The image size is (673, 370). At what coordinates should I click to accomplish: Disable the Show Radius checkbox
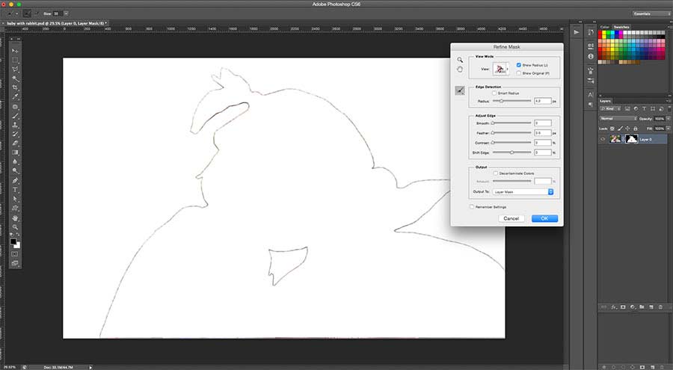pos(519,66)
